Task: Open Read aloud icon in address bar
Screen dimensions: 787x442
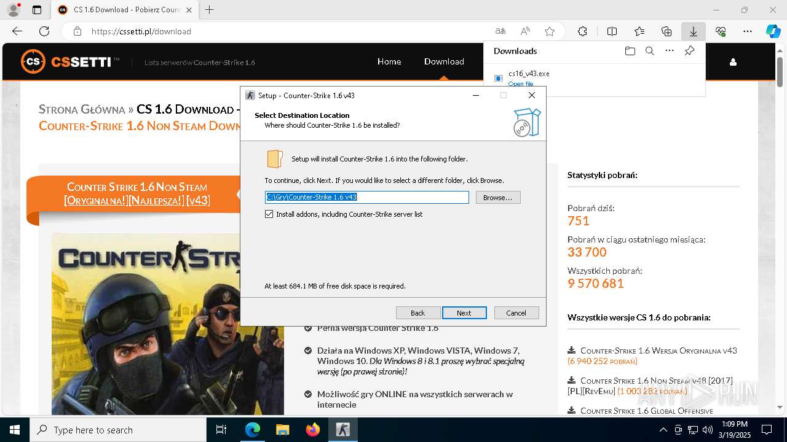Action: (x=525, y=31)
